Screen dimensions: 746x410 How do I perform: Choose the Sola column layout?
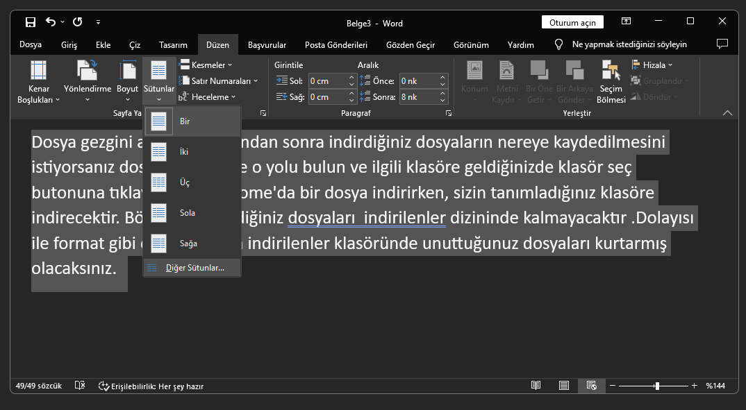point(192,213)
